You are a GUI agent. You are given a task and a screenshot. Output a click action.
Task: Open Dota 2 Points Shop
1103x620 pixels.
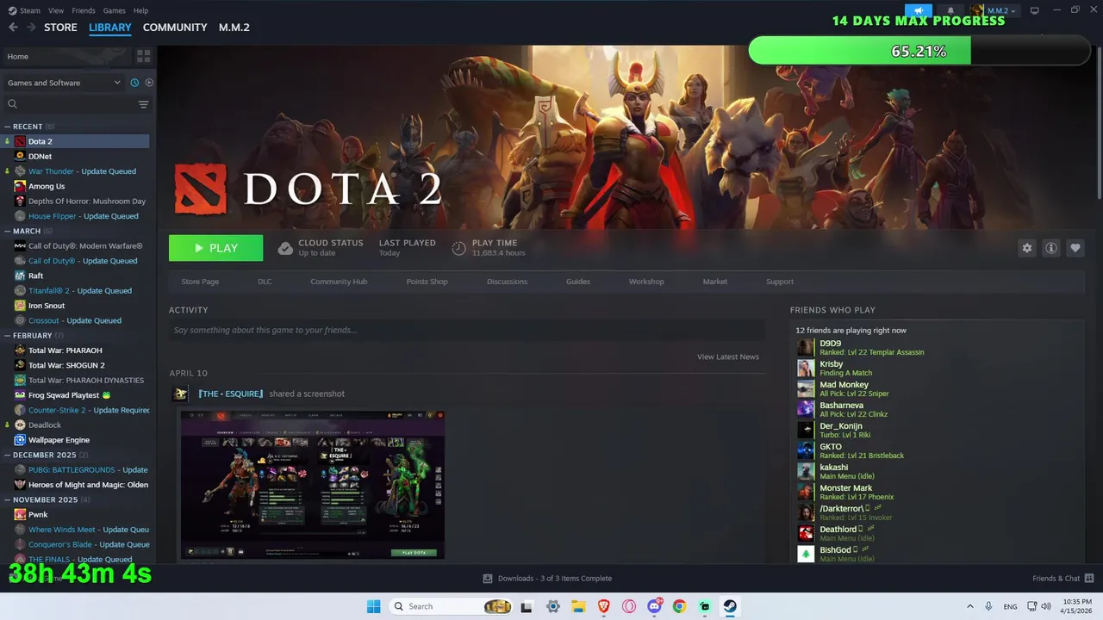tap(427, 282)
